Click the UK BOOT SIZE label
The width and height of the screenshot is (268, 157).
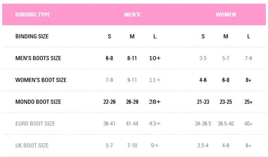[x=32, y=145]
